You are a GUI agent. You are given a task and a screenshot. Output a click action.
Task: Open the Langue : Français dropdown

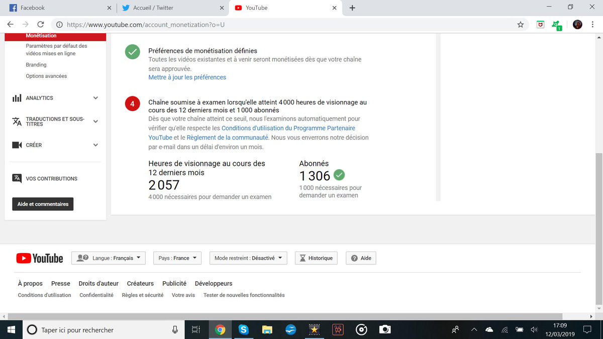tap(109, 258)
